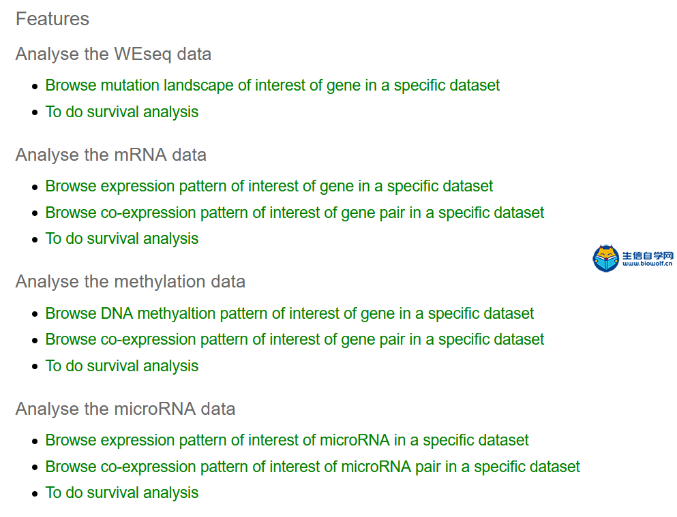Open Browse DNA methyaltion pattern link
This screenshot has width=677, height=517.
click(x=289, y=313)
